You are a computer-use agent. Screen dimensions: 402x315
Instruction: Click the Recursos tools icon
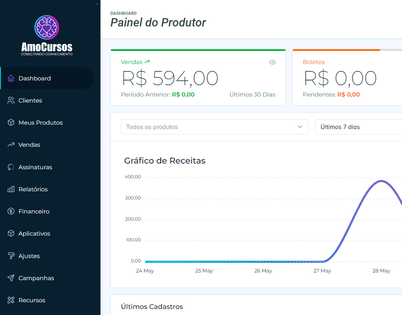click(x=11, y=300)
